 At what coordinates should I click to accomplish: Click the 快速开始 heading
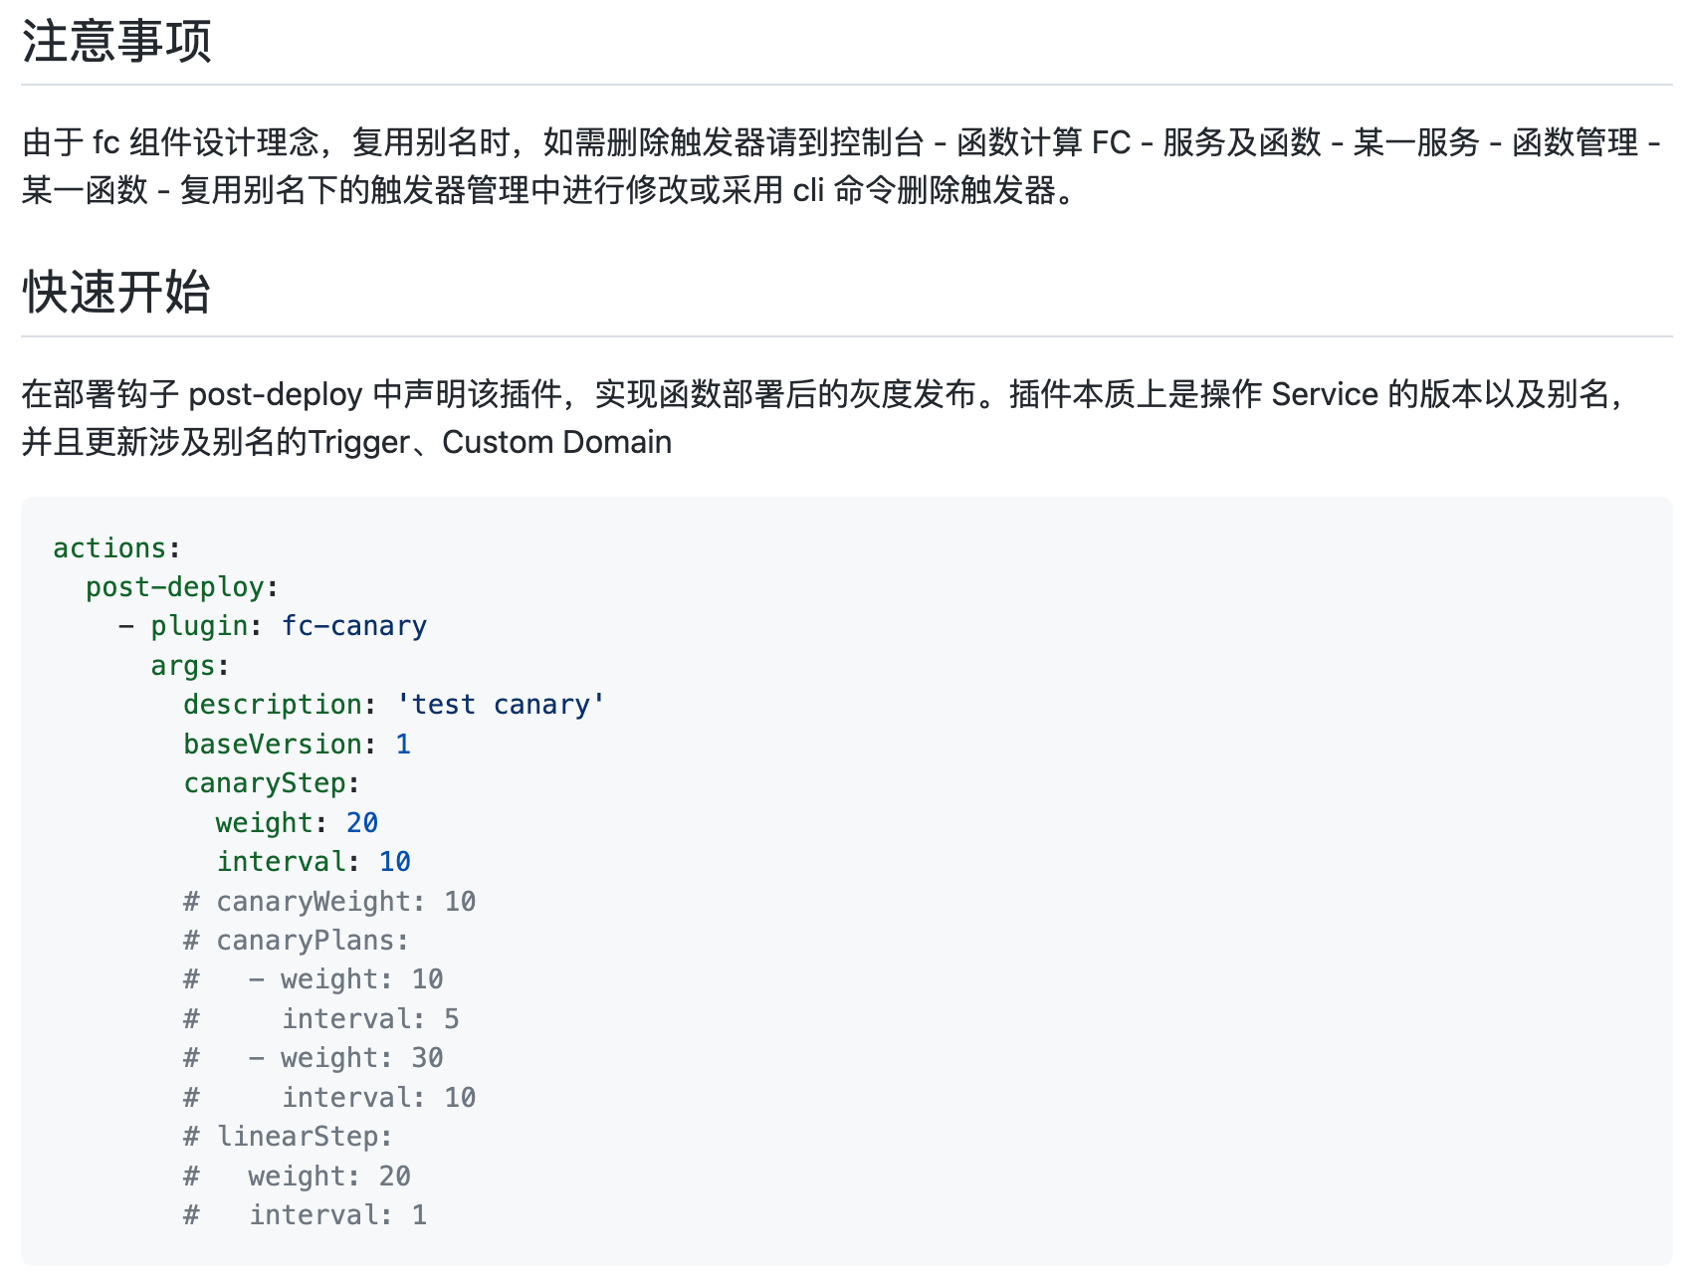tap(116, 293)
